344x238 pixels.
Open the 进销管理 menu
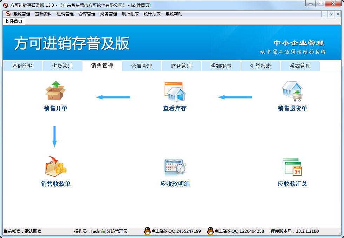click(x=65, y=14)
